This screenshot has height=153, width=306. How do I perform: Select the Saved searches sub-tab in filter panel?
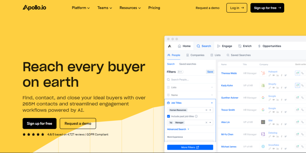188,64
